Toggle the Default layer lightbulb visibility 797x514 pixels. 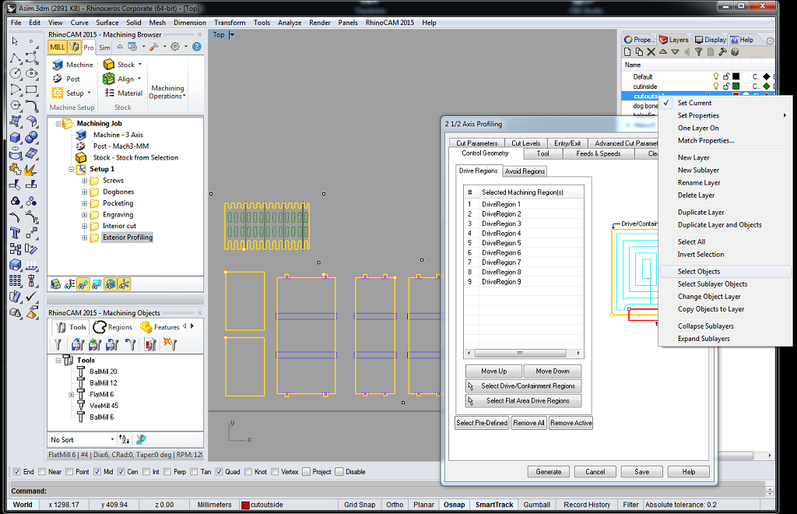716,77
